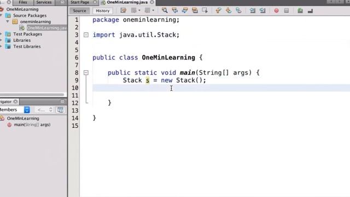Screen dimensions: 350x197
Task: Find Previous Occurrence toolbar icon
Action: 174,10
